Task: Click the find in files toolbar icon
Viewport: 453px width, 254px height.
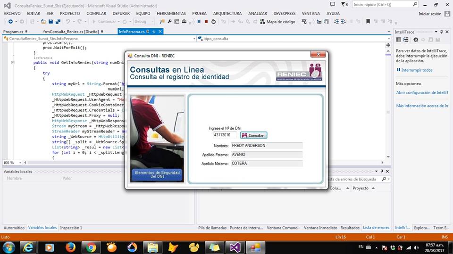Action: pyautogui.click(x=162, y=22)
